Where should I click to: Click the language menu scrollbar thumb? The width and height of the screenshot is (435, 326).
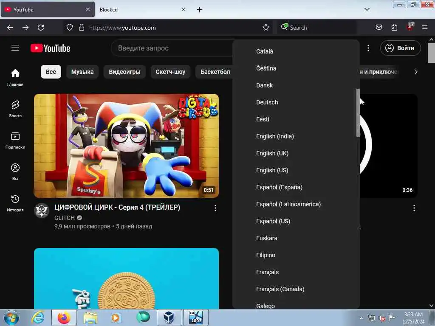[358, 112]
